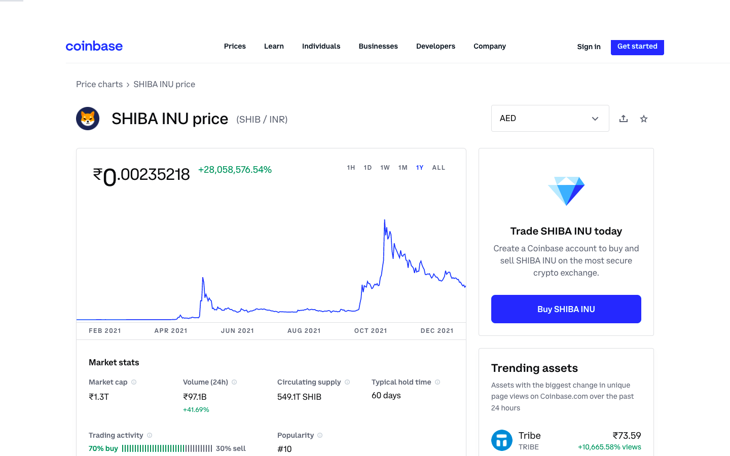Add SHIBA INU to watchlist with star icon

644,119
